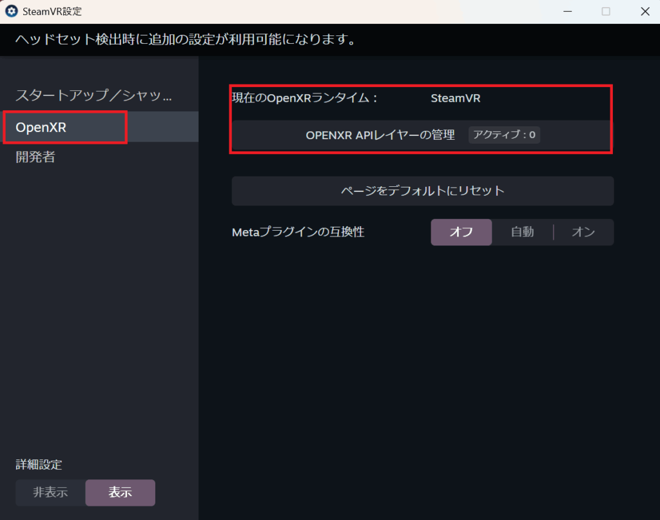The image size is (660, 520).
Task: Open OPENXR APIレイヤーの管理 button
Action: [422, 135]
